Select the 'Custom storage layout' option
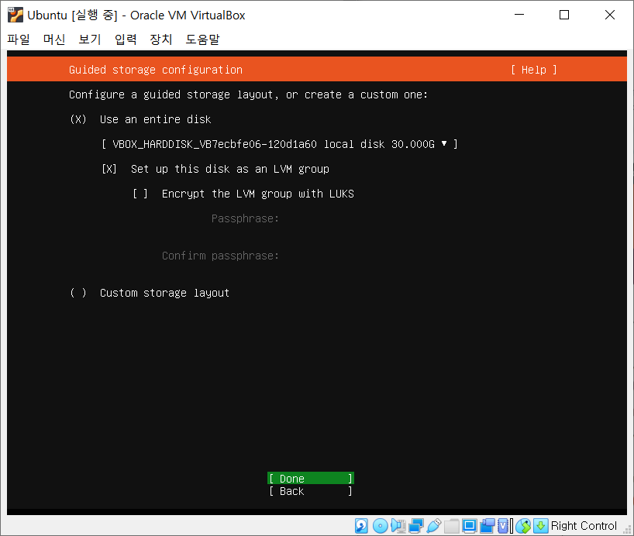 150,293
